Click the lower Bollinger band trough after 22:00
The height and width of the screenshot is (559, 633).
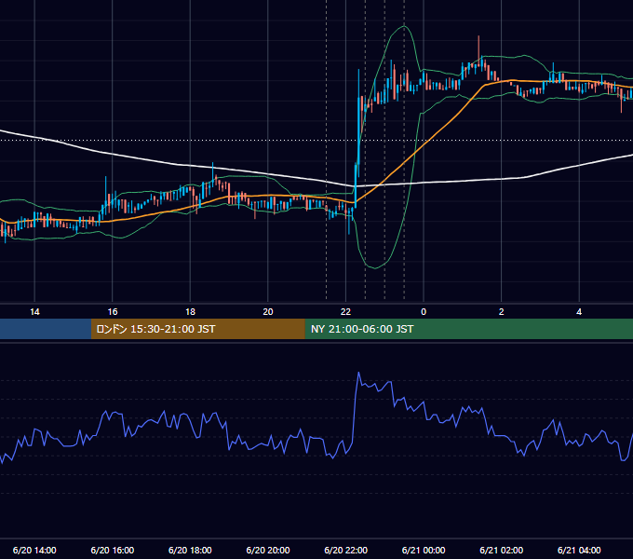point(374,267)
